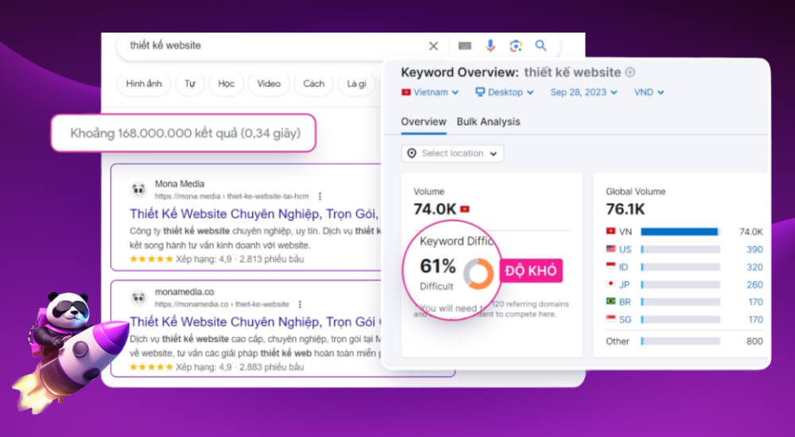The width and height of the screenshot is (795, 437).
Task: Click the 2.883 phiếu bầu rating text
Action: click(x=272, y=367)
